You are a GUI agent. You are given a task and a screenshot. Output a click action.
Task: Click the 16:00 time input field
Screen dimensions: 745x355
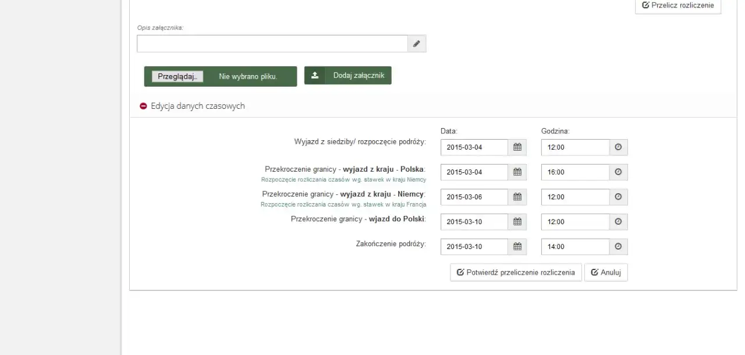[x=575, y=172]
